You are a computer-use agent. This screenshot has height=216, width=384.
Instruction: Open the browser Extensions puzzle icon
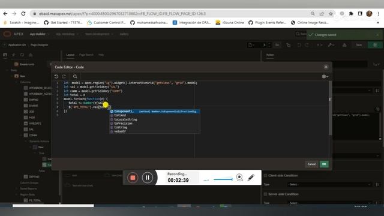pos(351,14)
